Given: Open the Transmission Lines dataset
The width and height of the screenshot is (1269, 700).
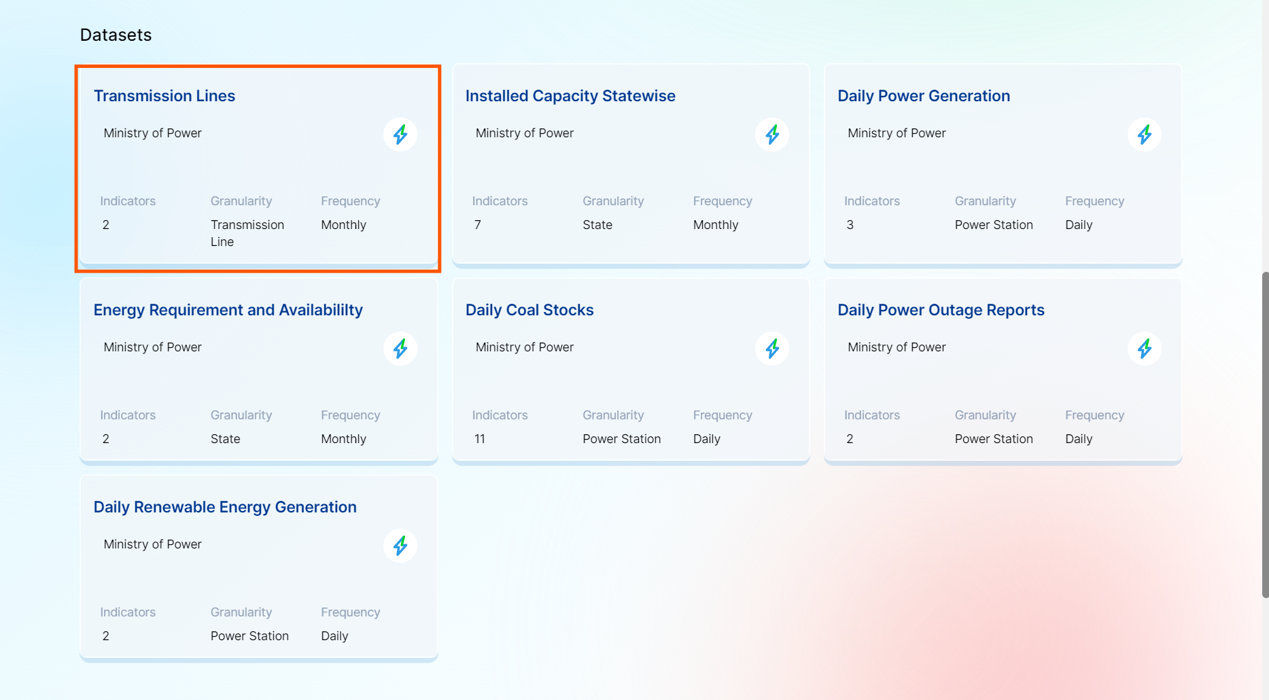Looking at the screenshot, I should pos(164,96).
